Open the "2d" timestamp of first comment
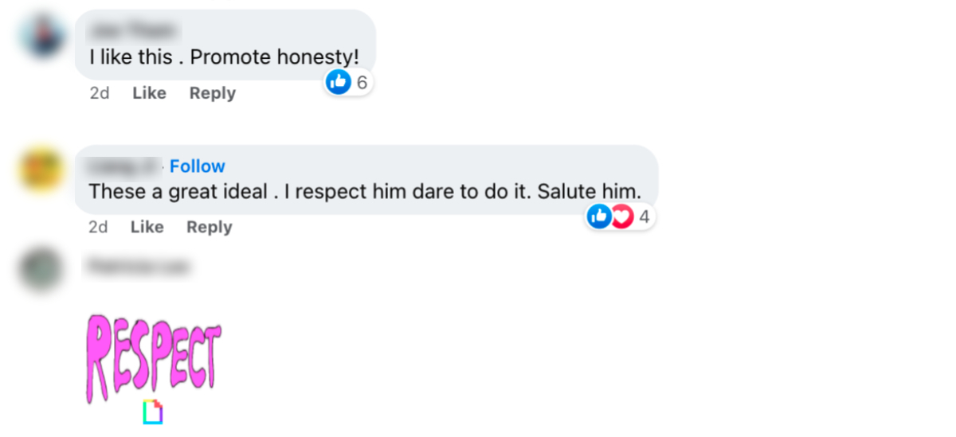 [99, 93]
